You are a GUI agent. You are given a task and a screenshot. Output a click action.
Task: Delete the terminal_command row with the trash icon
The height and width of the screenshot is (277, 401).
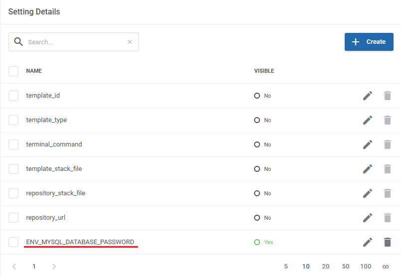click(388, 144)
